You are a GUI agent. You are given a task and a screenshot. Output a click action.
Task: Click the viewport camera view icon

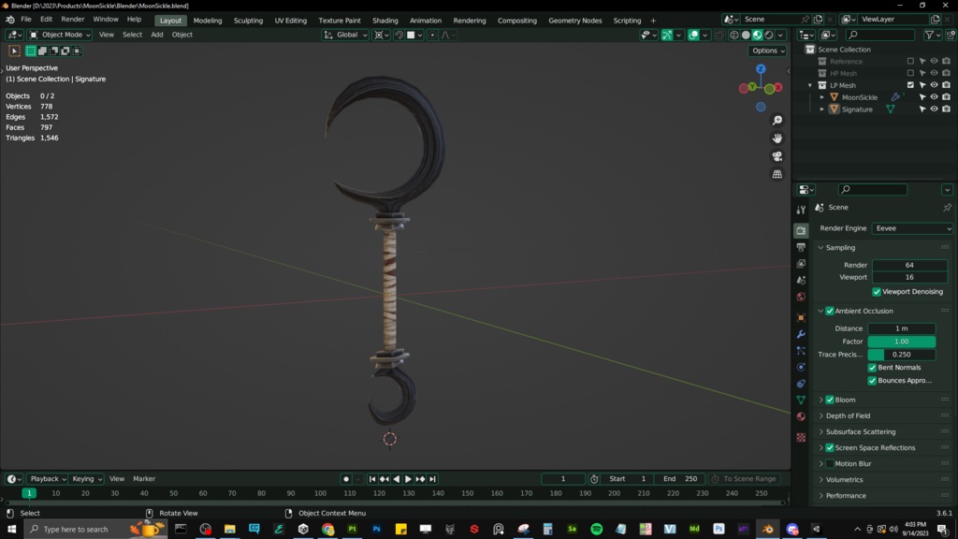(777, 156)
